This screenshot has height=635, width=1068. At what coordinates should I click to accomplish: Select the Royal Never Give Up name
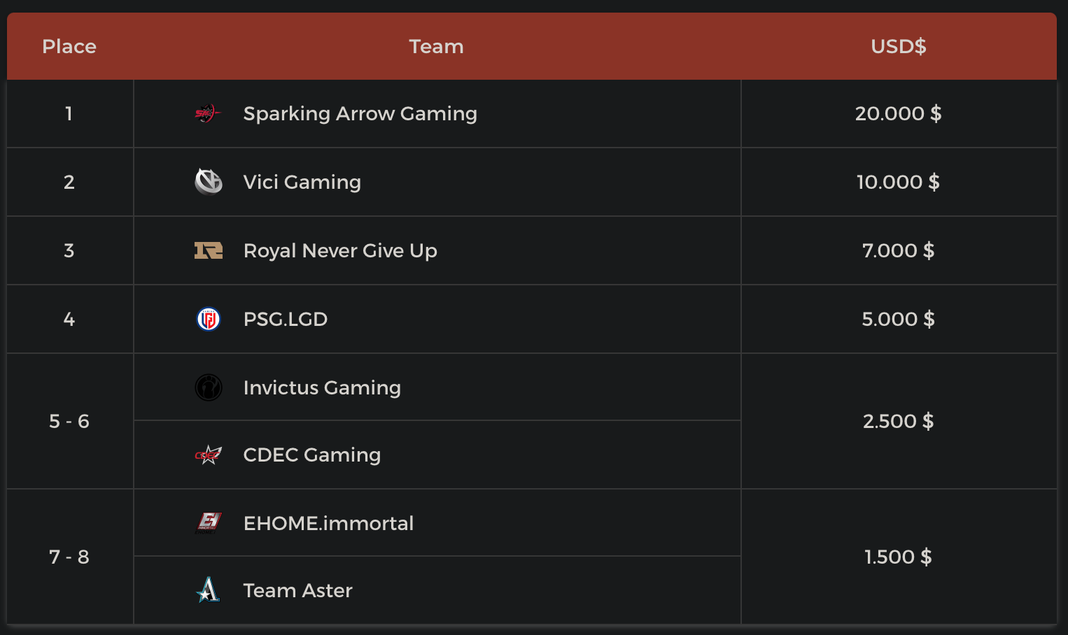340,250
